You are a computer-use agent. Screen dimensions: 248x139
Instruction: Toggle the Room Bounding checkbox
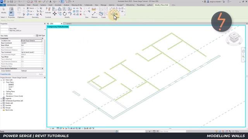point(22,64)
